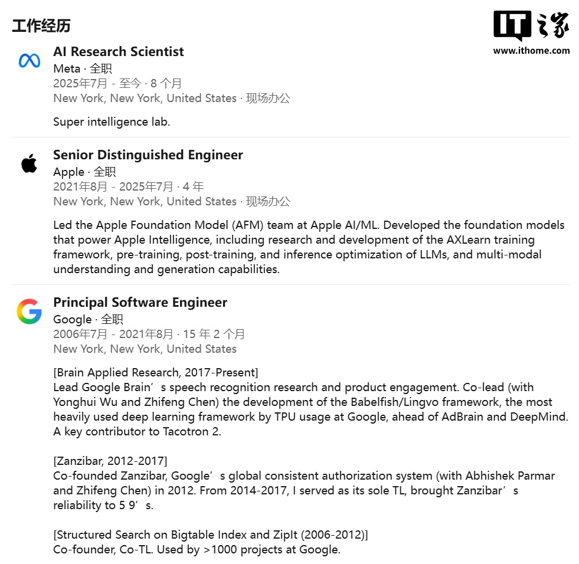Click the Apple company logo icon

[x=29, y=163]
